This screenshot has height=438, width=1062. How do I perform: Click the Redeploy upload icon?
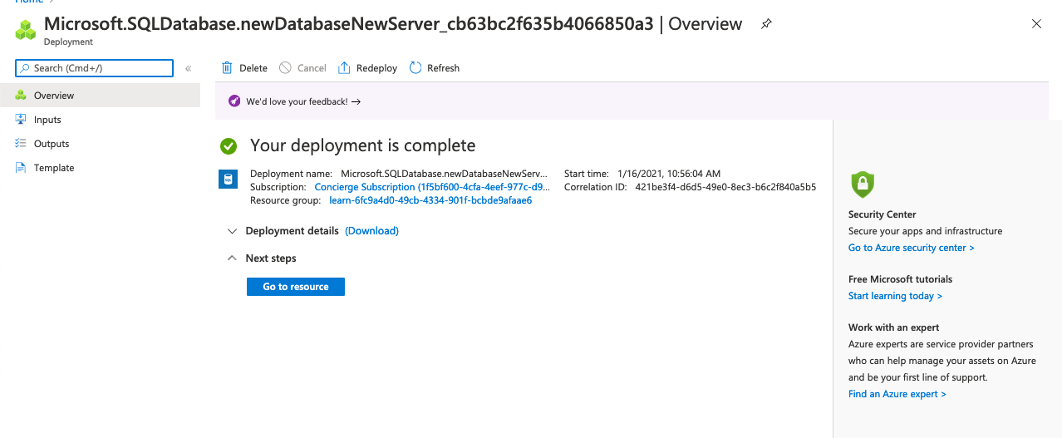344,68
